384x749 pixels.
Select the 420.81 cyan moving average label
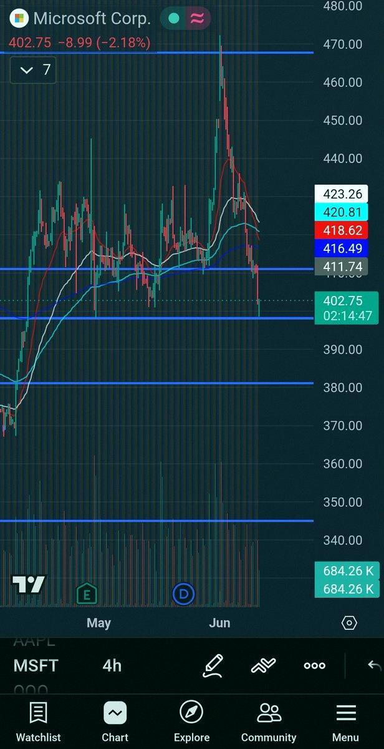342,212
